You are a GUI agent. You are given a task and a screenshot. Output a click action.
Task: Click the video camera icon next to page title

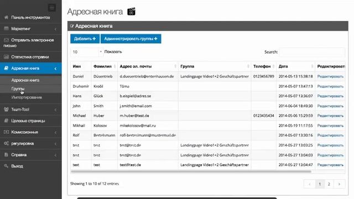(131, 12)
